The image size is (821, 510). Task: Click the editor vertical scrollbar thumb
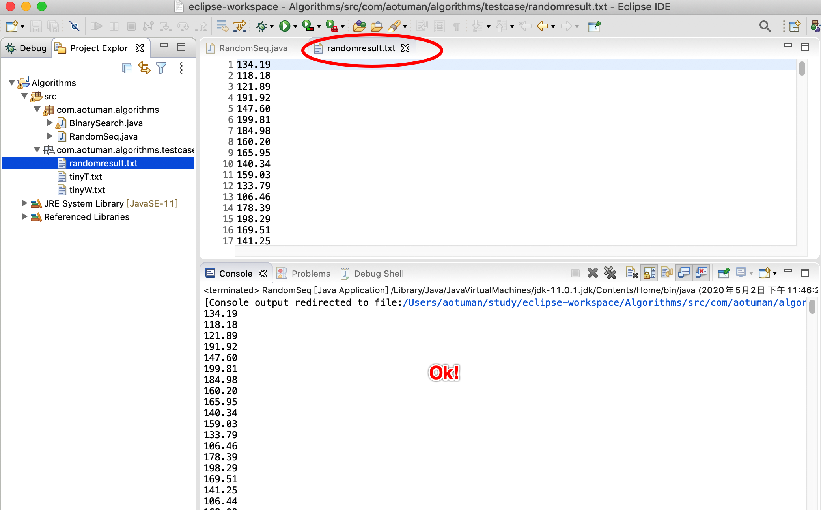802,69
